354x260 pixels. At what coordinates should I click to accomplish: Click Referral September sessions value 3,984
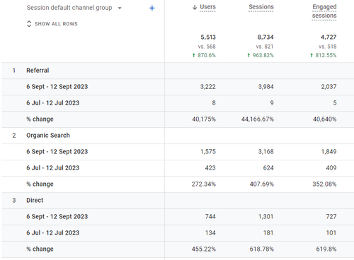pyautogui.click(x=265, y=87)
